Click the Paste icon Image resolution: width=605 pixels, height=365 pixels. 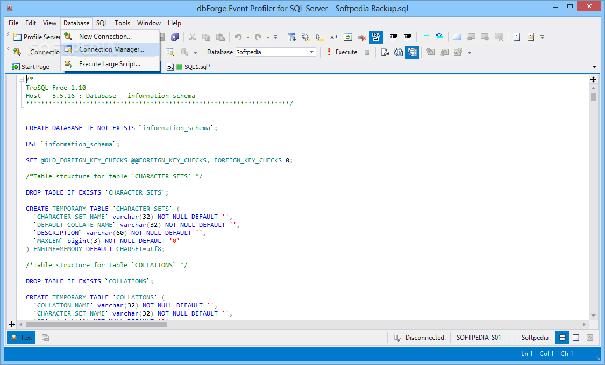[220, 37]
